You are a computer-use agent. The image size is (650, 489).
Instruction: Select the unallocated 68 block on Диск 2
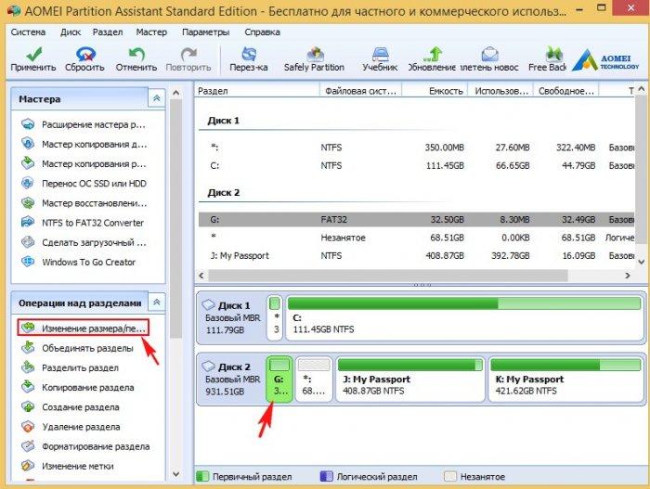coord(314,380)
